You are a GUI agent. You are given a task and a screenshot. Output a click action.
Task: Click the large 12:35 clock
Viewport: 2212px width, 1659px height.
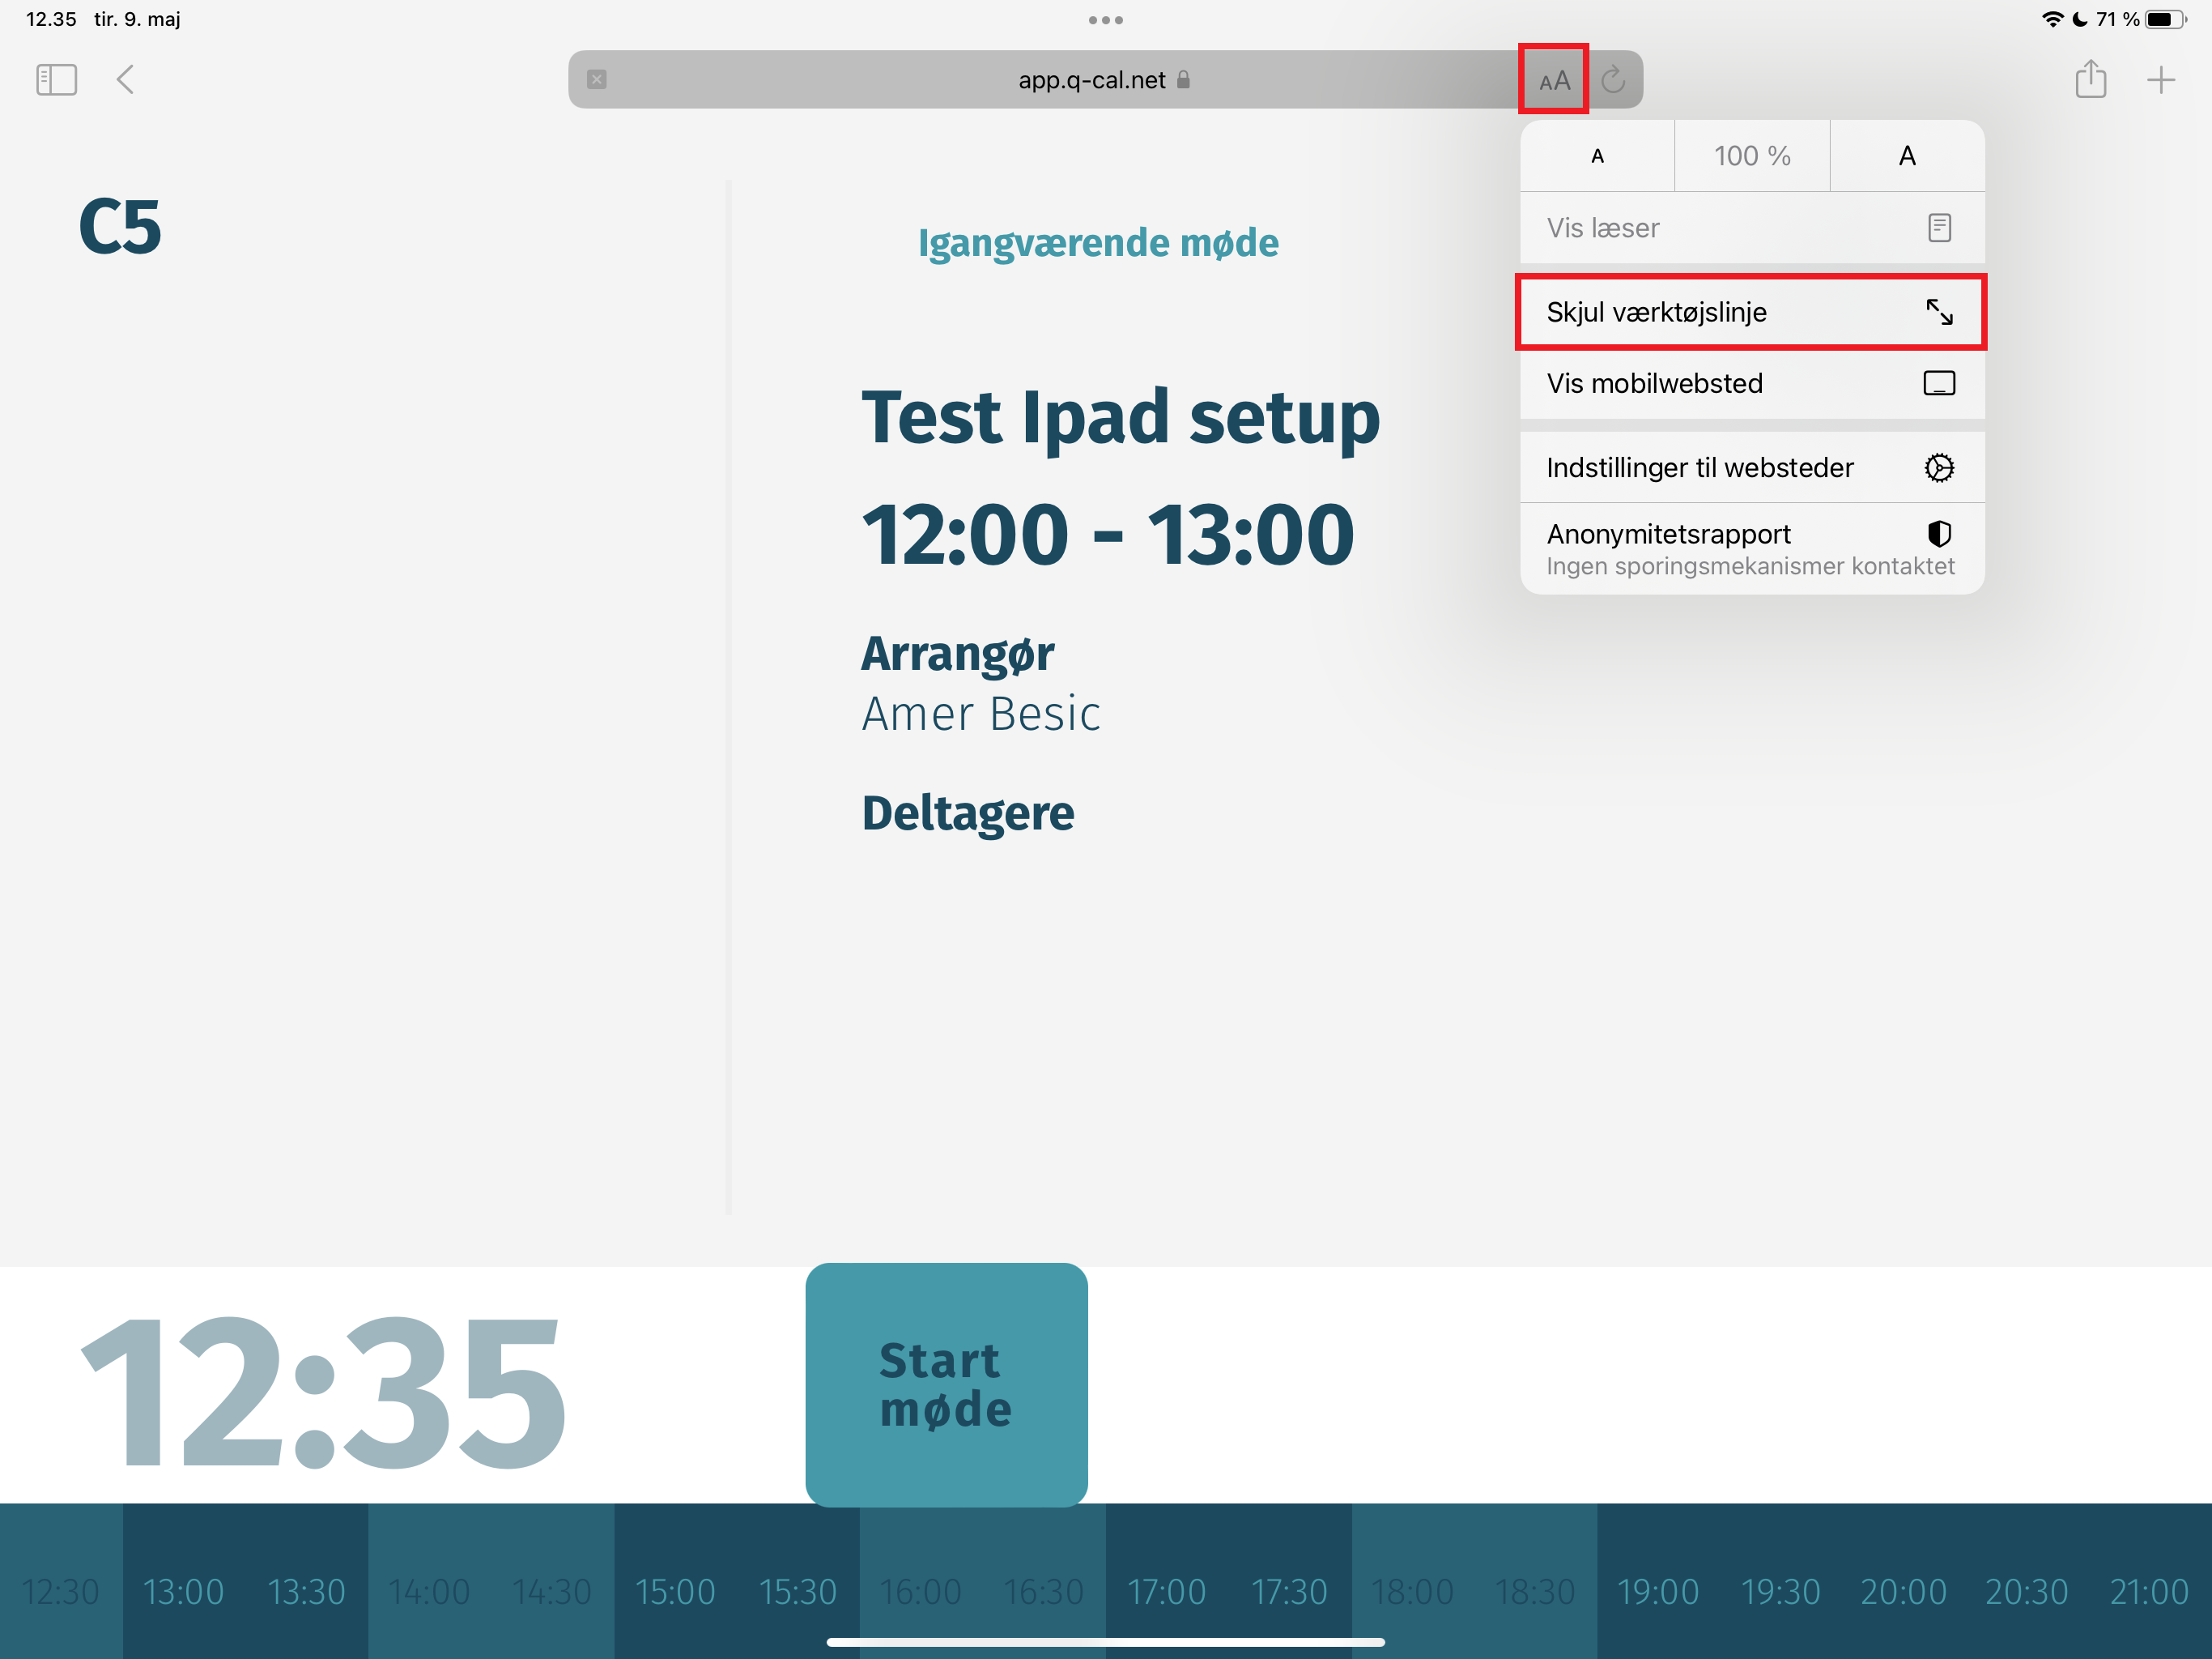point(323,1394)
